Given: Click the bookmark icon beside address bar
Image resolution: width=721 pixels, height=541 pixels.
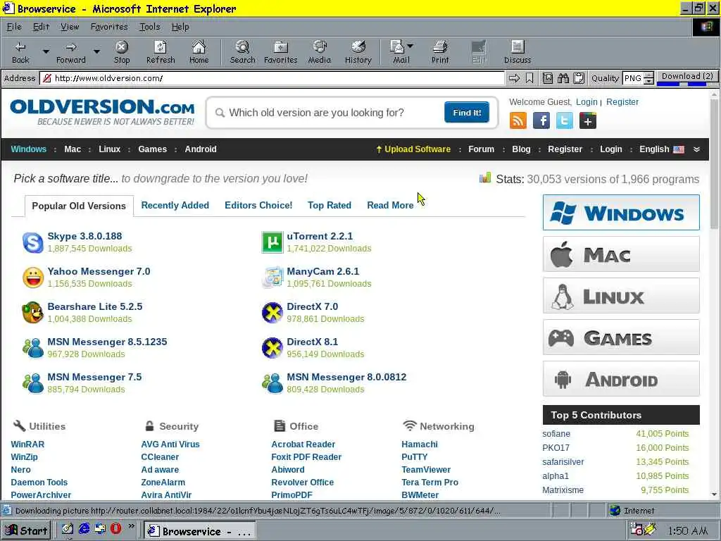Looking at the screenshot, I should pos(529,78).
